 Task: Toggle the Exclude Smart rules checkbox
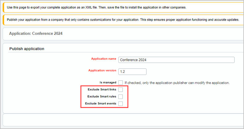coord(120,97)
